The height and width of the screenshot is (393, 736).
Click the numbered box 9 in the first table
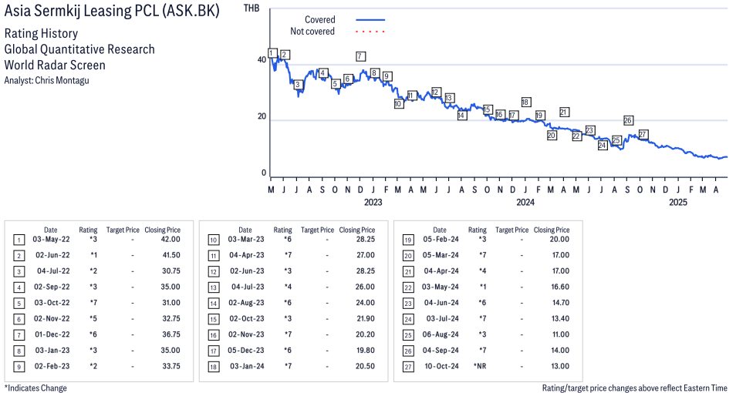coord(19,367)
